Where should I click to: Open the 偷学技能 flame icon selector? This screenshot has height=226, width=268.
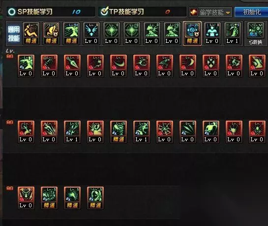(194, 12)
